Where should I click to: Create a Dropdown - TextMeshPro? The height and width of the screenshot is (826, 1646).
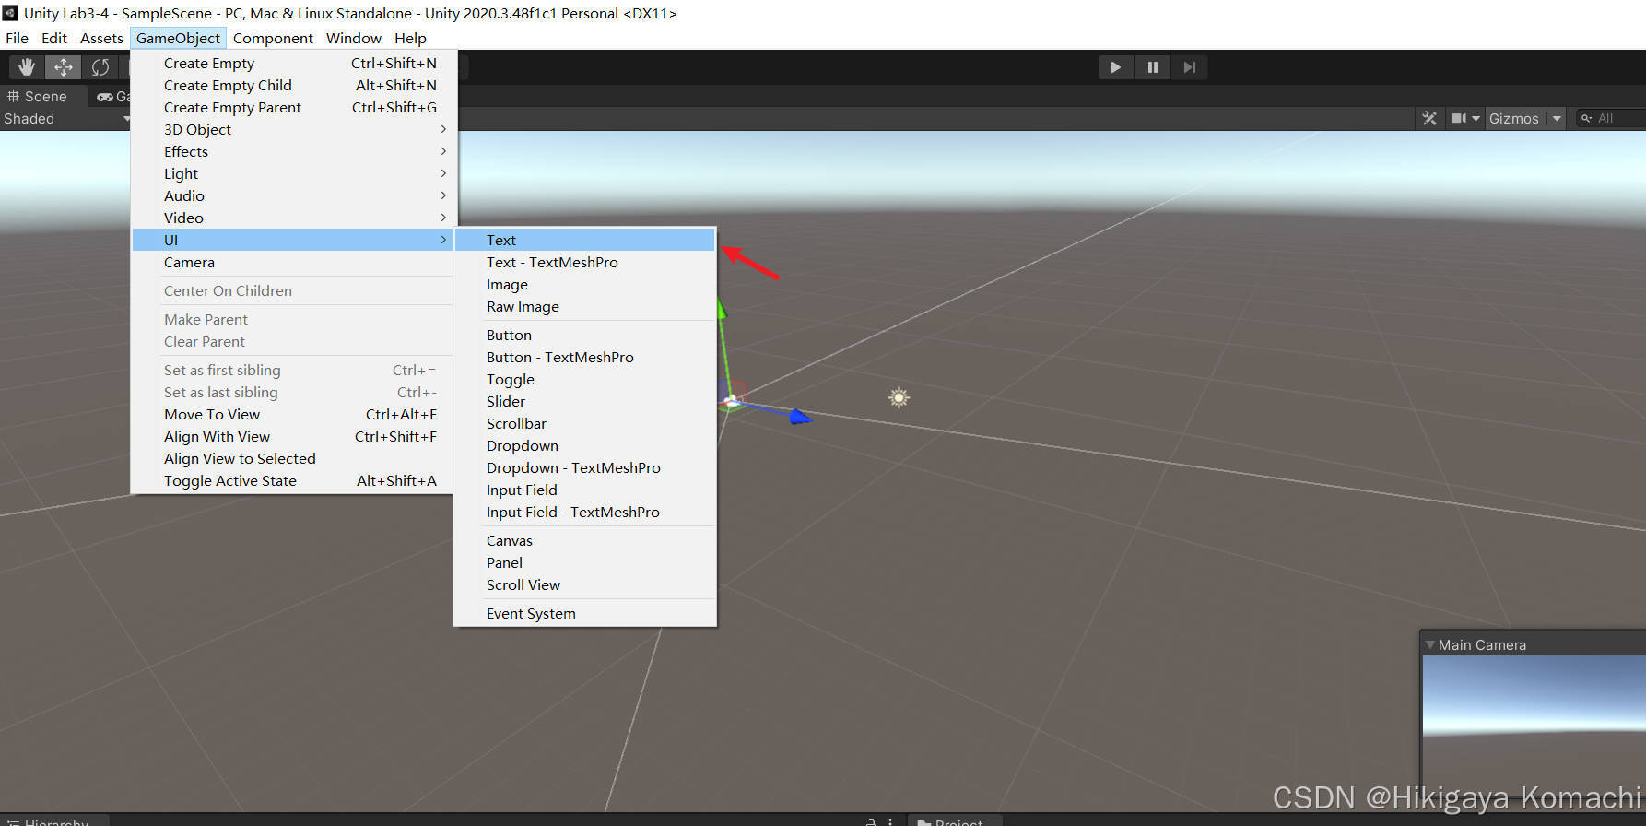[585, 467]
